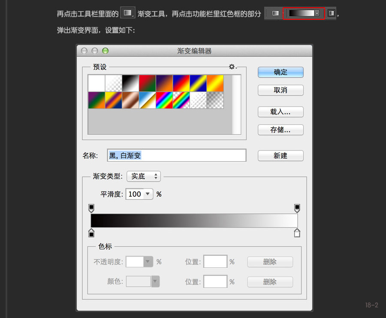
Task: Select the right opacity stop above gradient bar
Action: click(297, 208)
